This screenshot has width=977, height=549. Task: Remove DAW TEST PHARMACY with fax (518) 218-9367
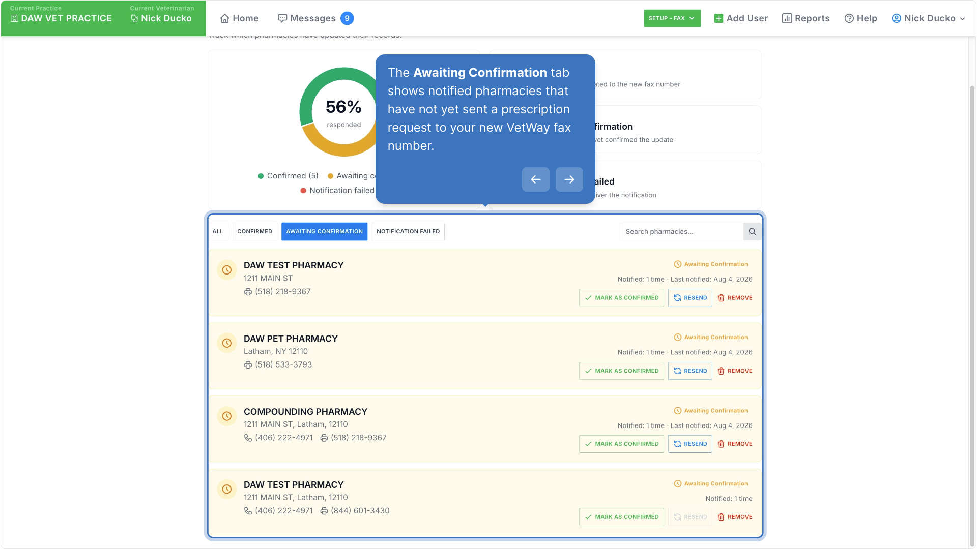pyautogui.click(x=735, y=298)
